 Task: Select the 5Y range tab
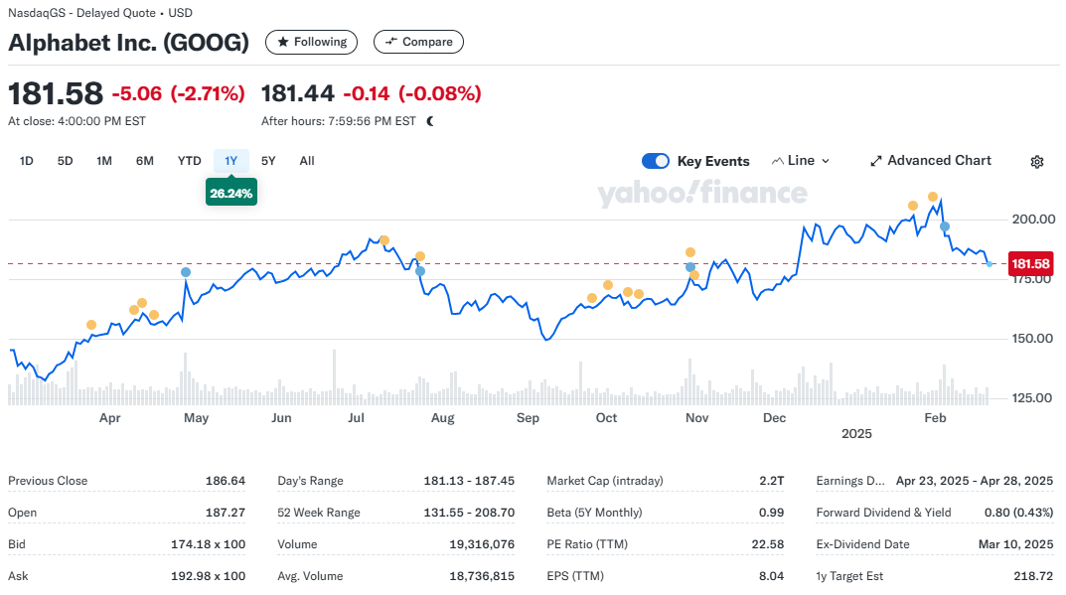coord(268,161)
